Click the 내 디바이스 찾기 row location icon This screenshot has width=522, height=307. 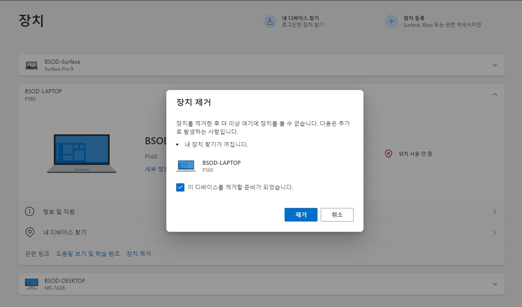(x=30, y=232)
